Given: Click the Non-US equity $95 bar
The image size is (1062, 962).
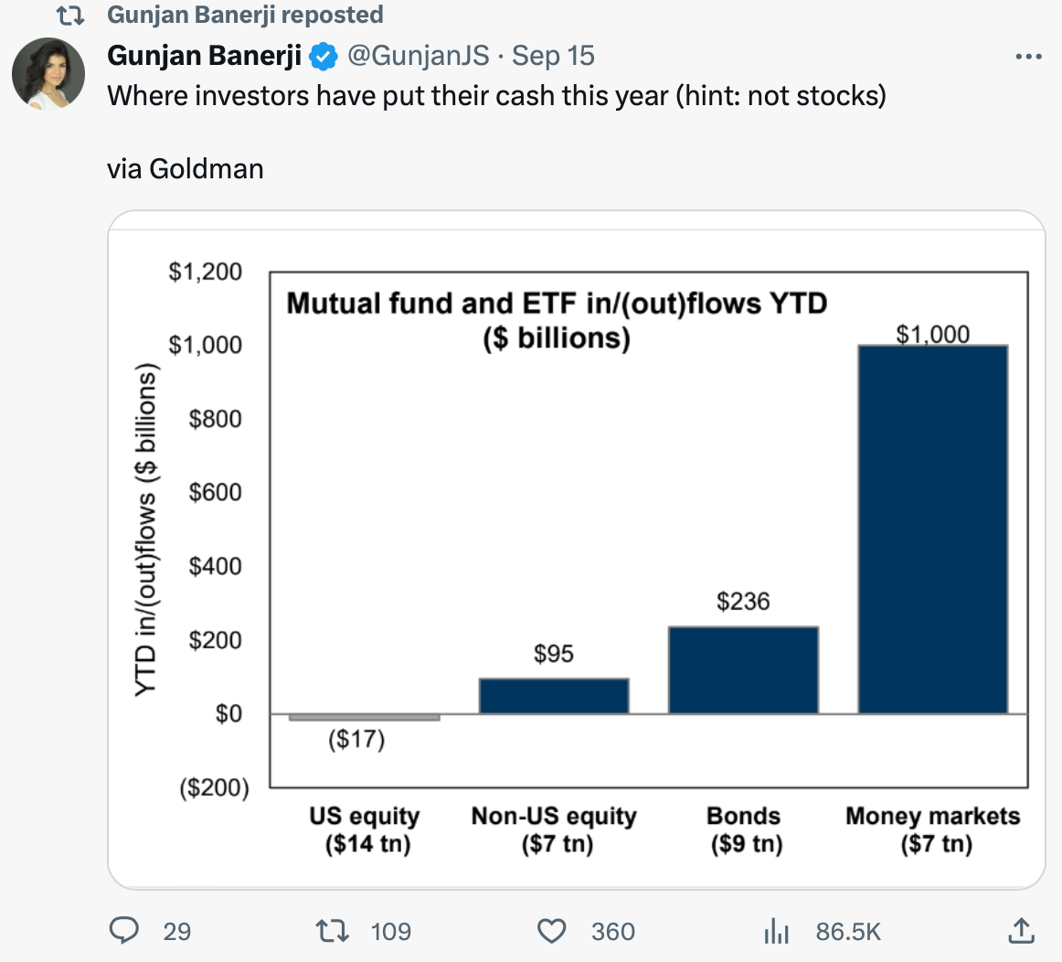Looking at the screenshot, I should tap(554, 695).
